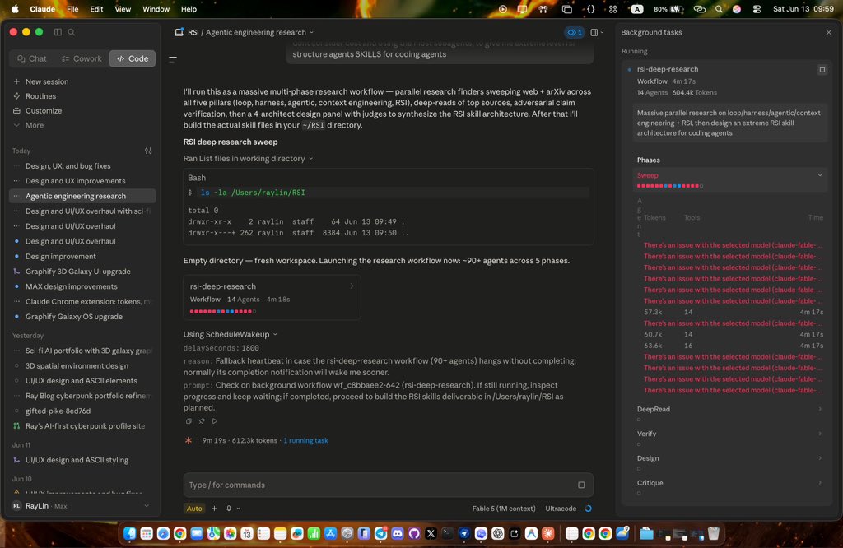Open the RayLin account menu
This screenshot has height=548, width=843.
pos(81,506)
